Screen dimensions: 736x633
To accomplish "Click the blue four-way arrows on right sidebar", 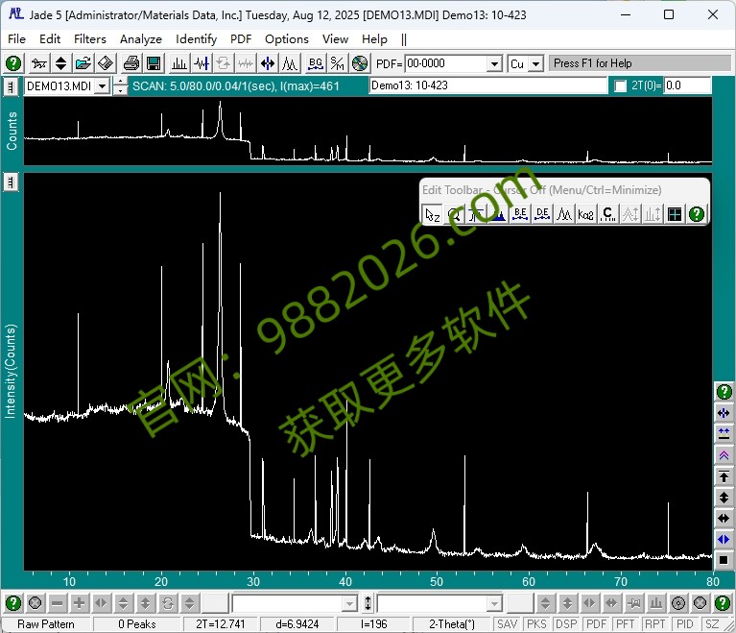I will click(x=724, y=413).
